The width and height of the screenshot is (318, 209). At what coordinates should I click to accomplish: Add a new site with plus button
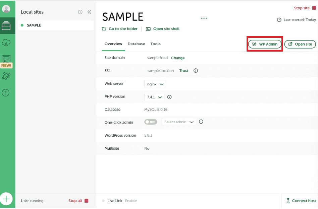6,199
